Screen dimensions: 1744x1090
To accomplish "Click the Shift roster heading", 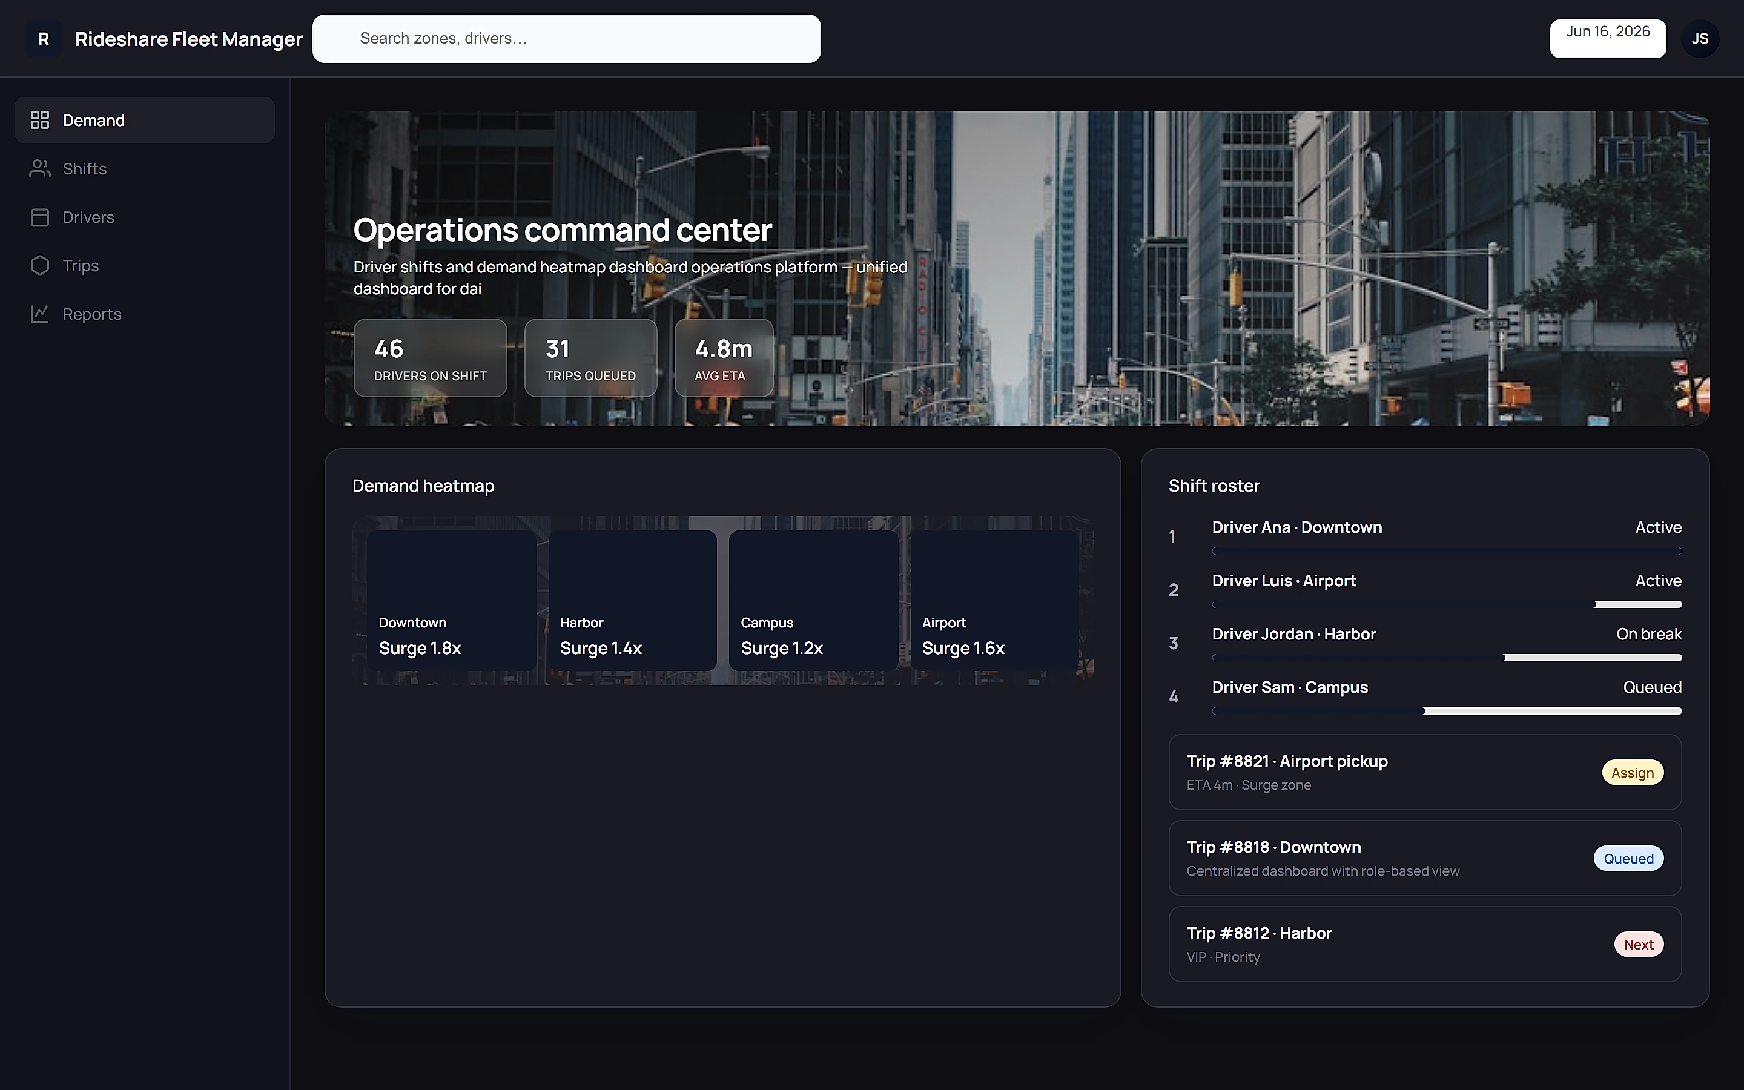I will point(1214,486).
